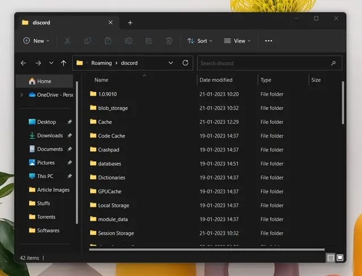The height and width of the screenshot is (276, 362).
Task: Click the Delete trash icon
Action: (x=169, y=41)
